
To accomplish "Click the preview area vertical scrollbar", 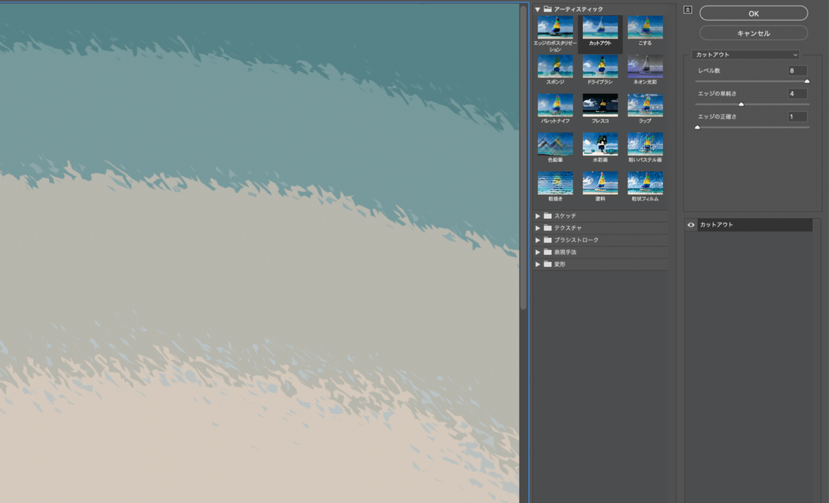I will (x=524, y=158).
